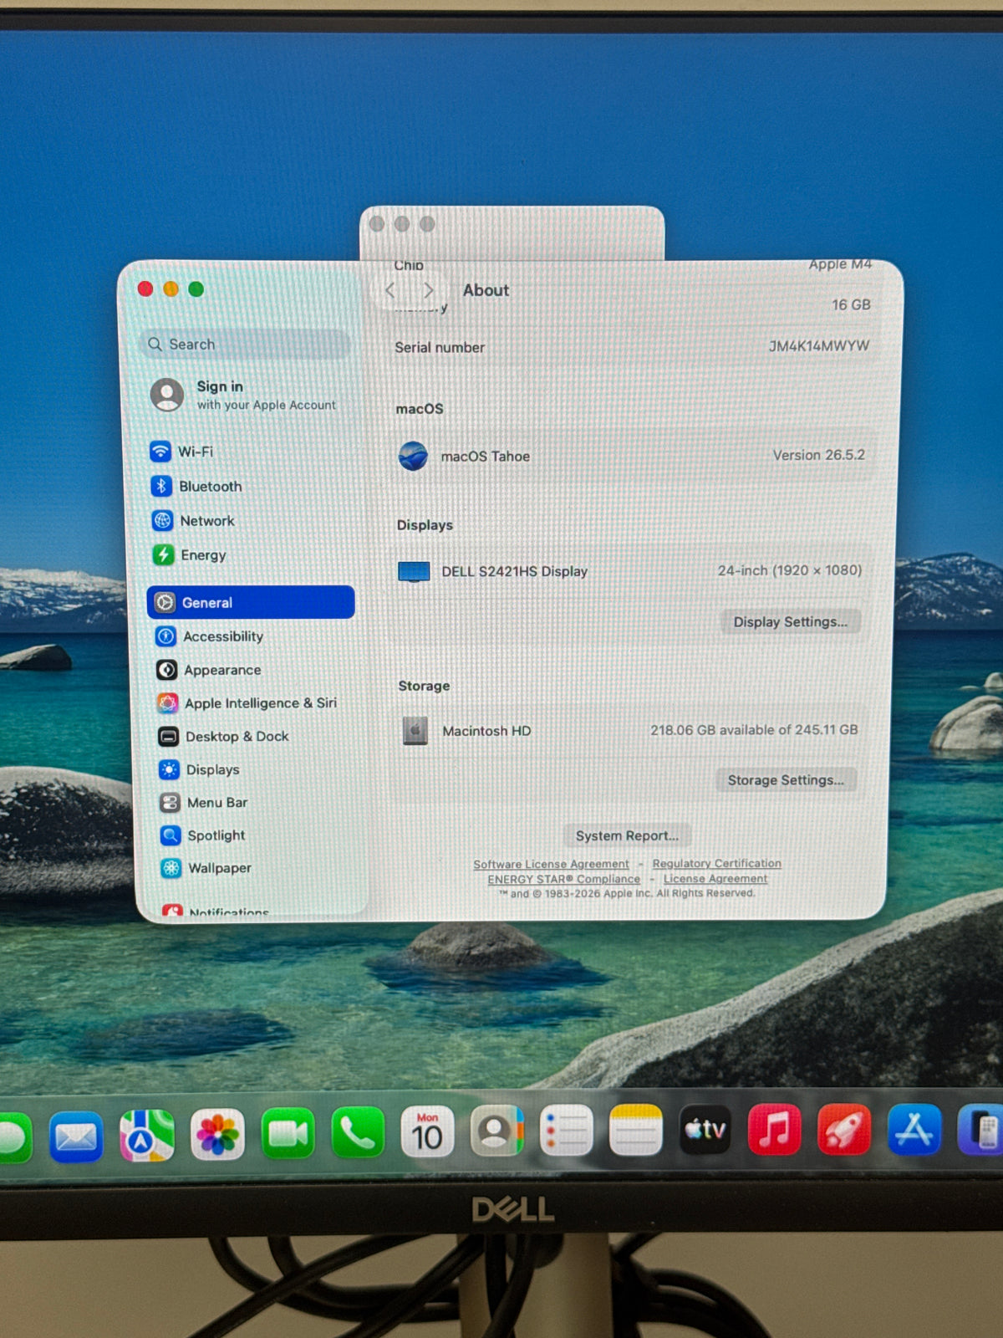Go back using the left chevron
Screen dimensions: 1003x1338
[390, 290]
